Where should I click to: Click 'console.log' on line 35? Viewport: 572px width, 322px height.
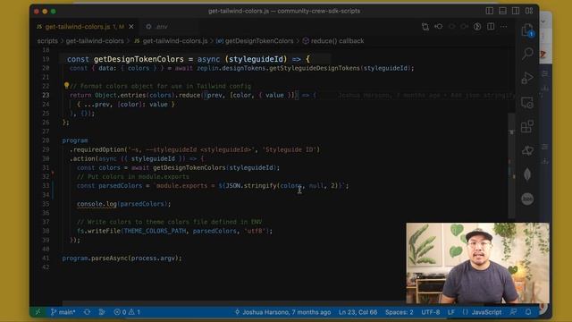pyautogui.click(x=97, y=204)
